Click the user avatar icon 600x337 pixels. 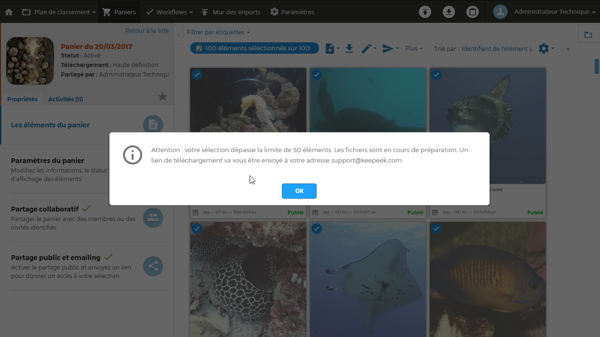pos(500,12)
